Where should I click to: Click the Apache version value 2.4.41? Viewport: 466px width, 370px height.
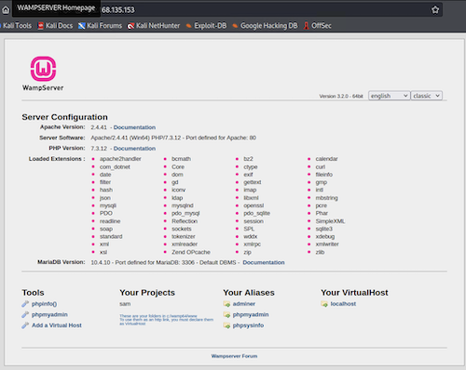(x=99, y=127)
